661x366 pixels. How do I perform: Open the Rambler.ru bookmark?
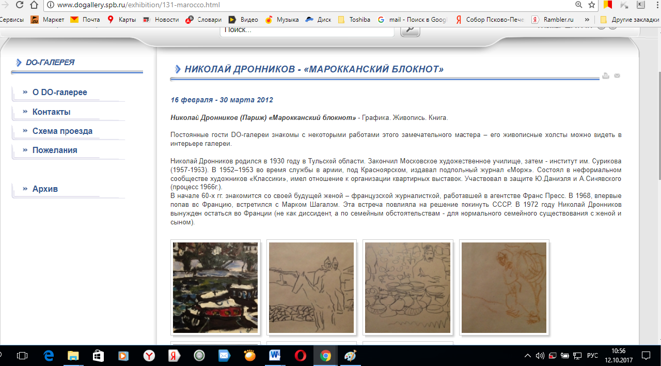554,20
